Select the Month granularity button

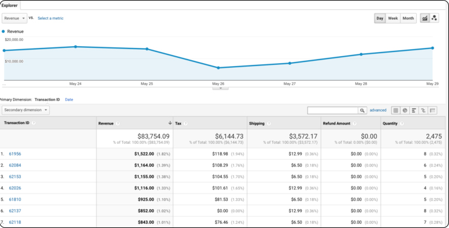click(x=408, y=18)
